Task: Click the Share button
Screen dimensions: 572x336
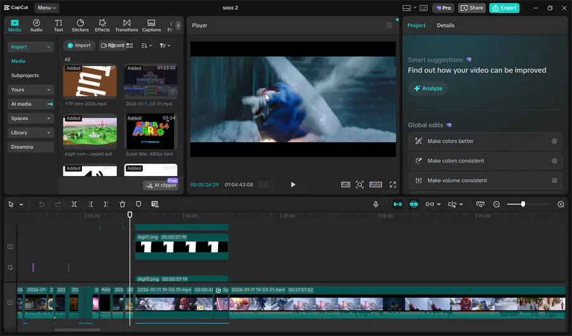Action: (x=472, y=8)
